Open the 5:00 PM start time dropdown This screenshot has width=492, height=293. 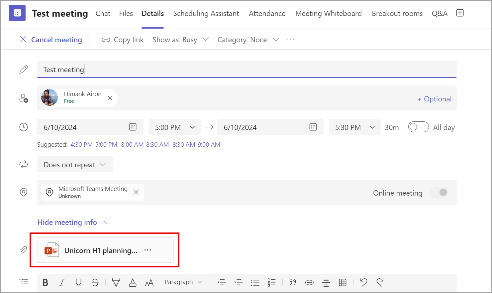tap(175, 127)
